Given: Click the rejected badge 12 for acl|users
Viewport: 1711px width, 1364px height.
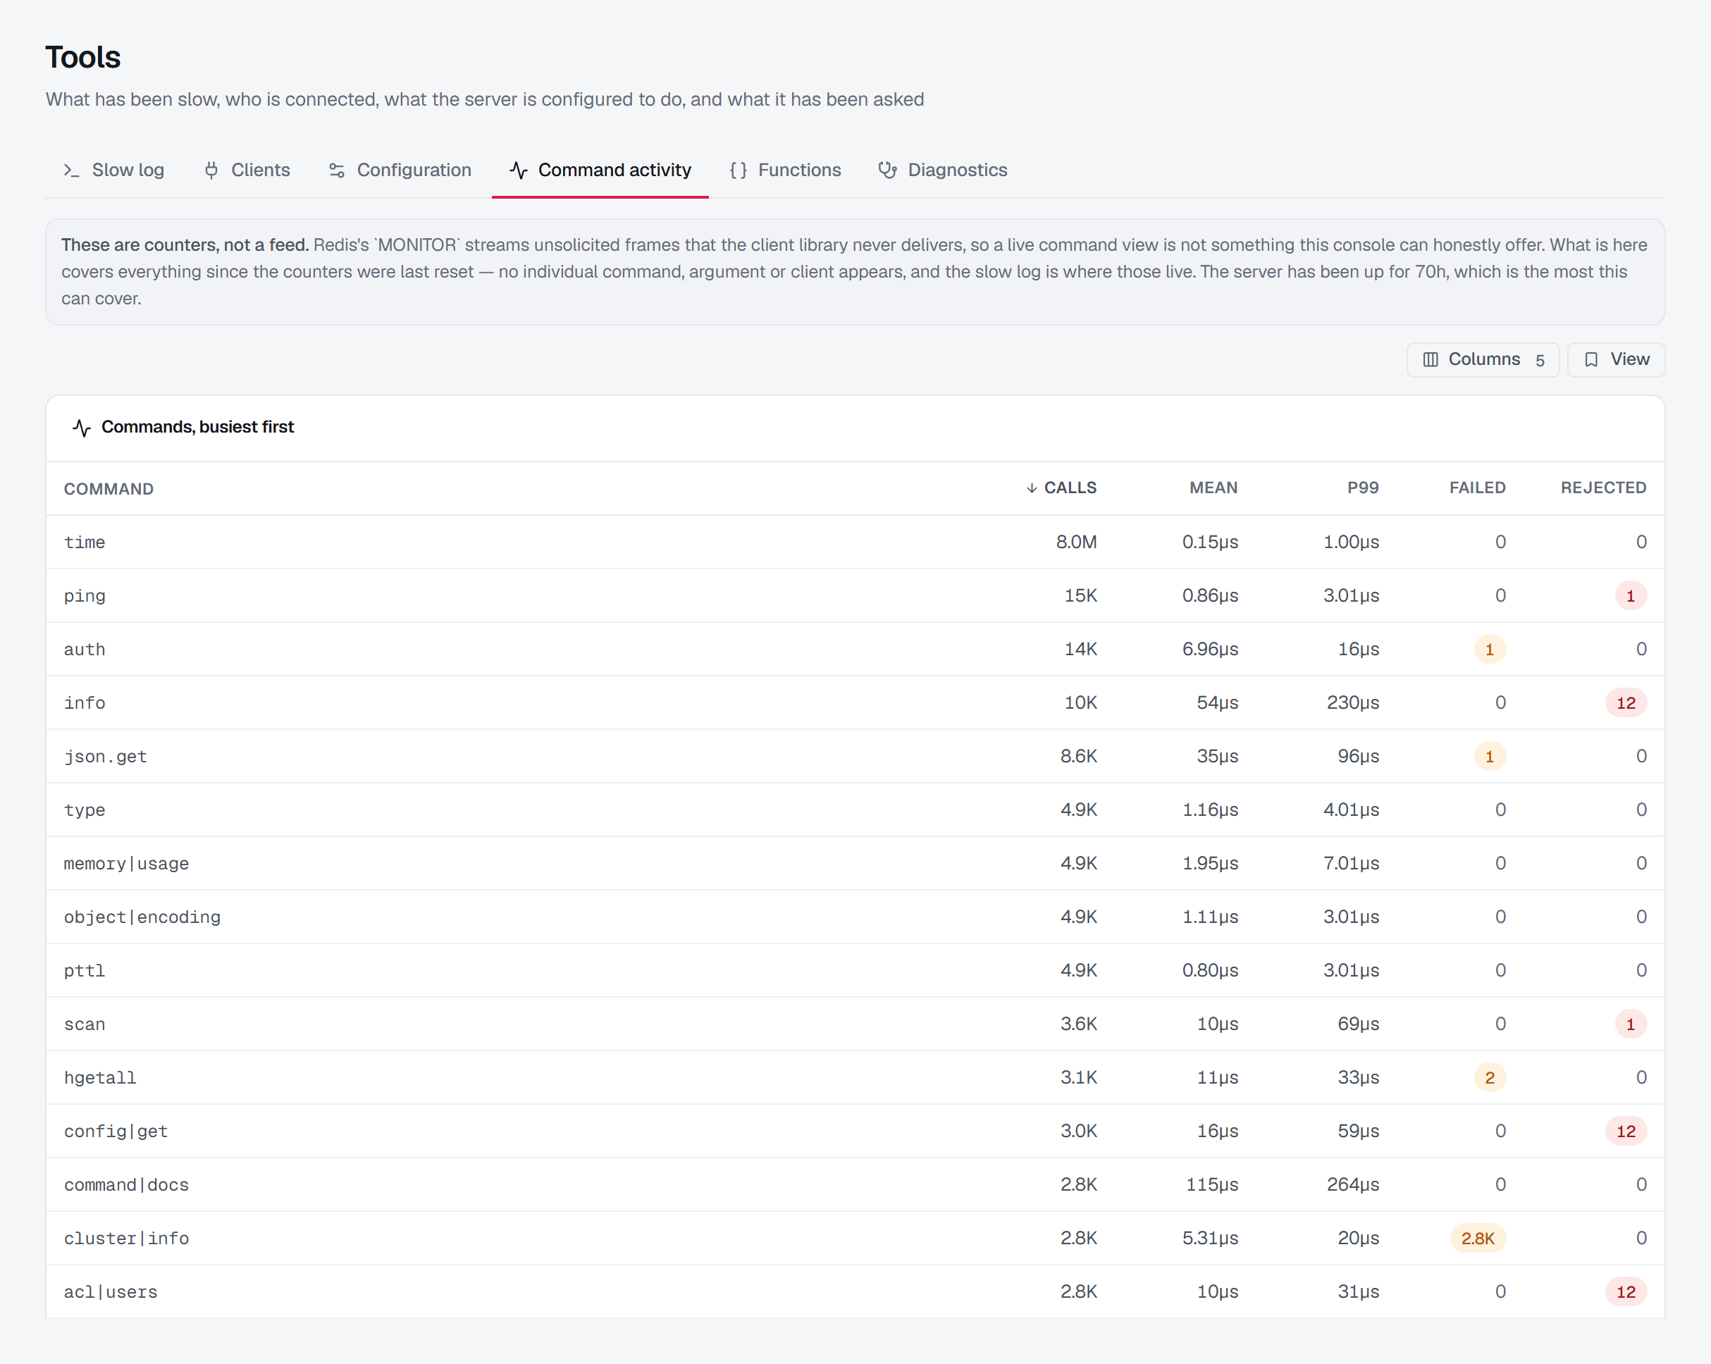Looking at the screenshot, I should click(x=1626, y=1292).
